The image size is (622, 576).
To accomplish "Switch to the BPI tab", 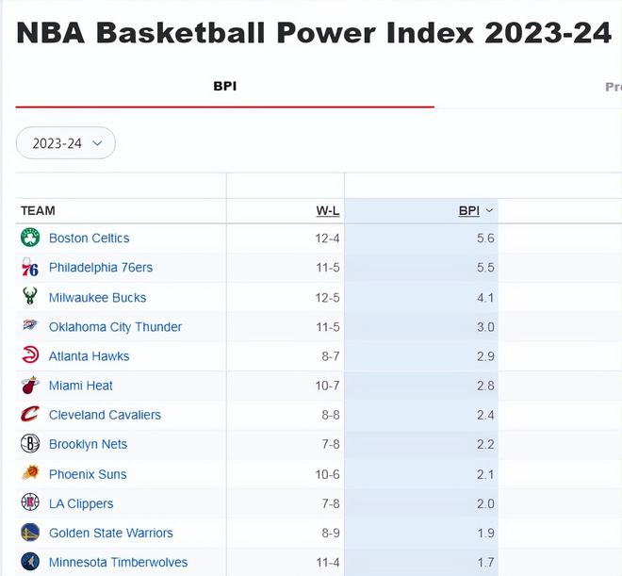I will click(224, 87).
